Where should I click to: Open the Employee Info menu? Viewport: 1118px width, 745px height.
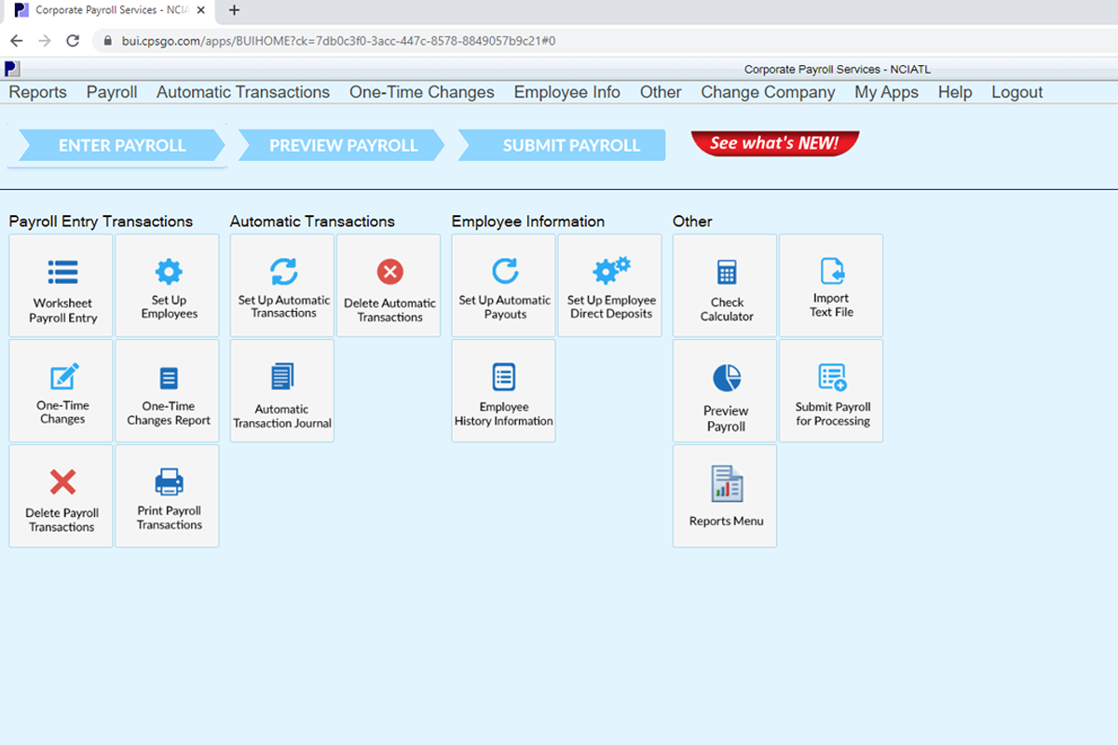566,92
